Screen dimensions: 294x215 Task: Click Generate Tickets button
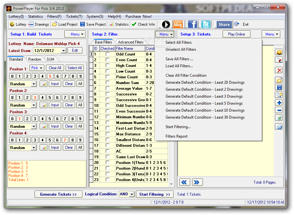pyautogui.click(x=58, y=194)
